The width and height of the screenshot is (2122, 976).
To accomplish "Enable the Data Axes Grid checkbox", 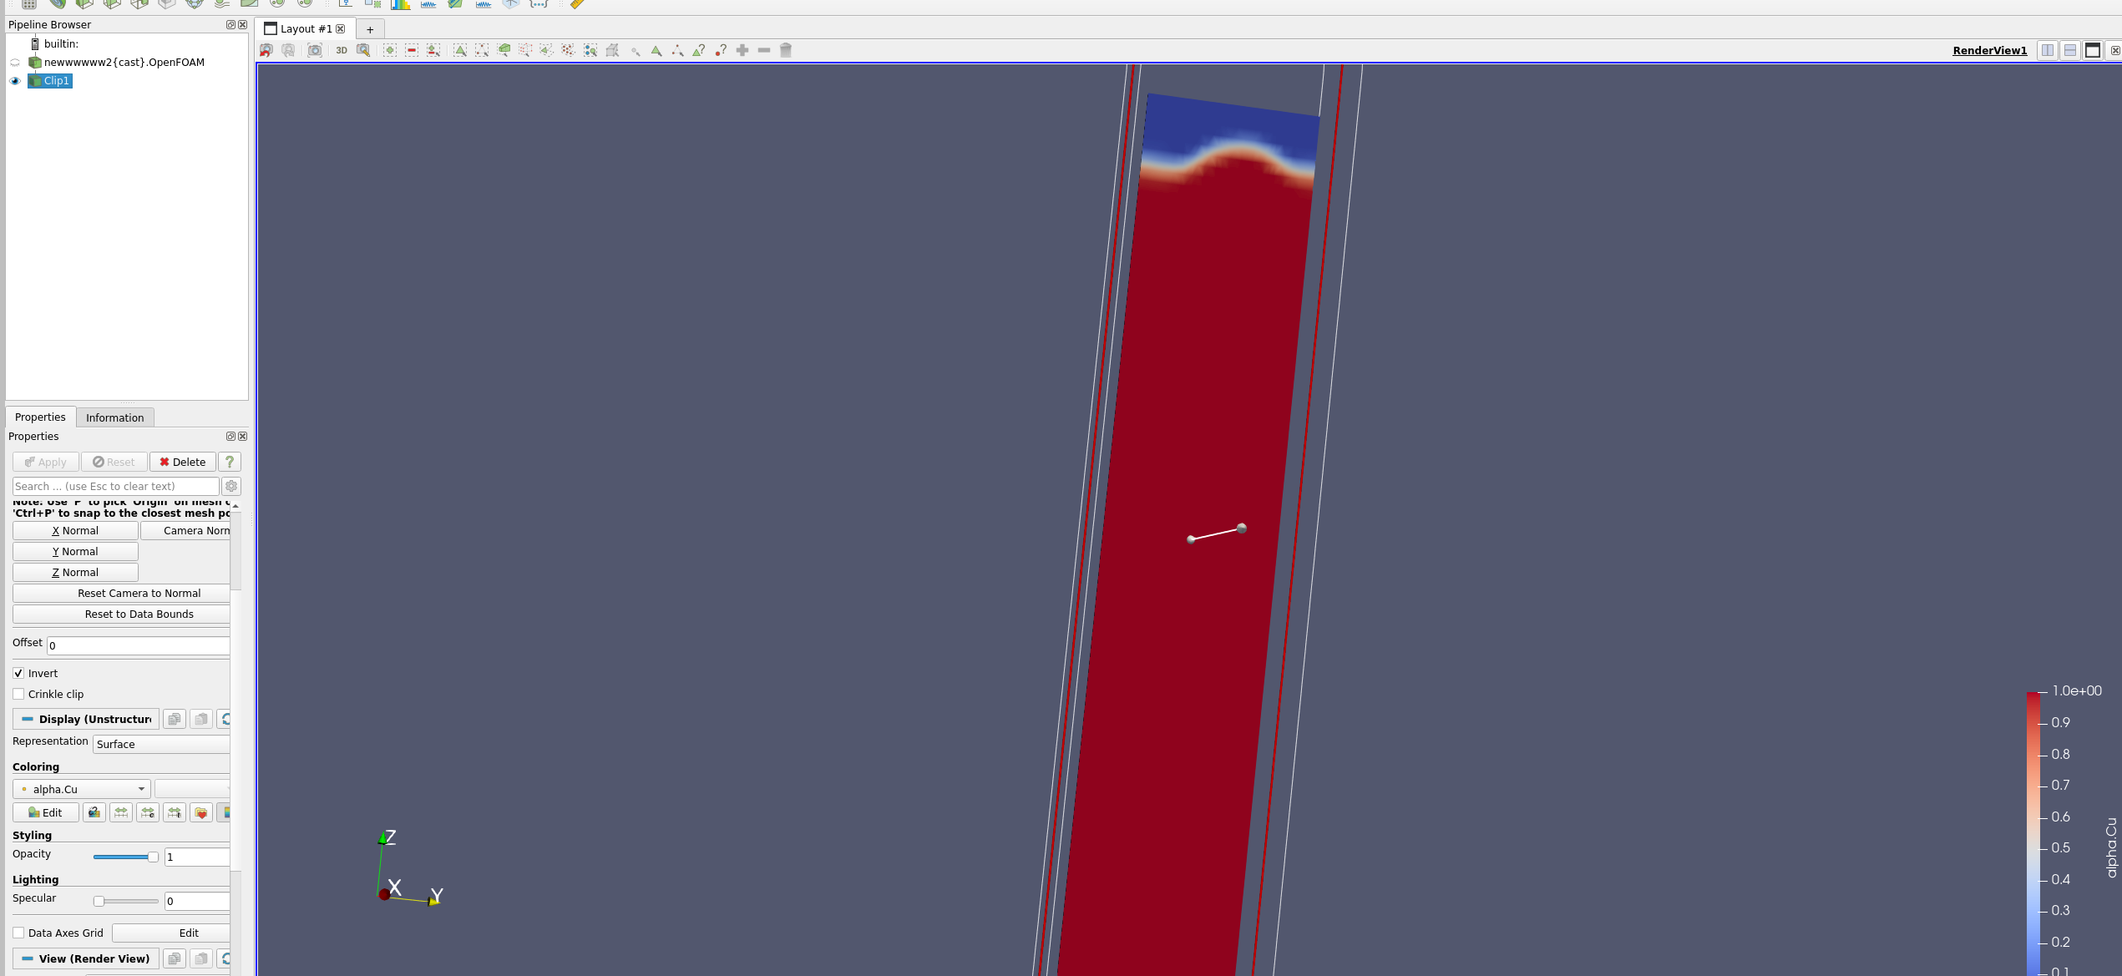I will click(18, 933).
